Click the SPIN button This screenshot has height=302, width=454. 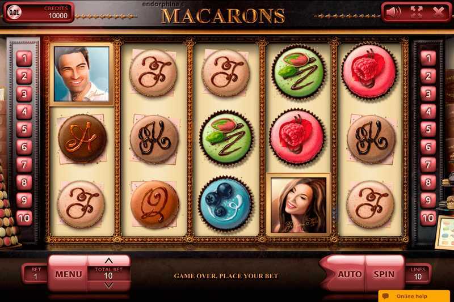coord(384,274)
